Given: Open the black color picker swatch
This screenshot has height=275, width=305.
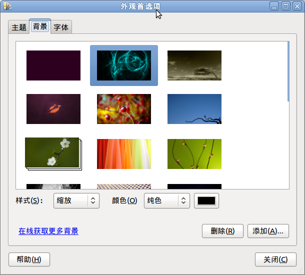Looking at the screenshot, I should coord(206,200).
